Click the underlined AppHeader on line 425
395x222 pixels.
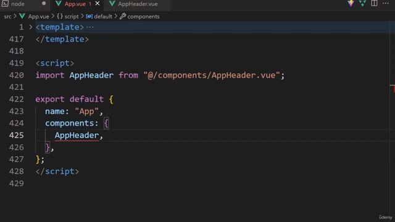77,136
